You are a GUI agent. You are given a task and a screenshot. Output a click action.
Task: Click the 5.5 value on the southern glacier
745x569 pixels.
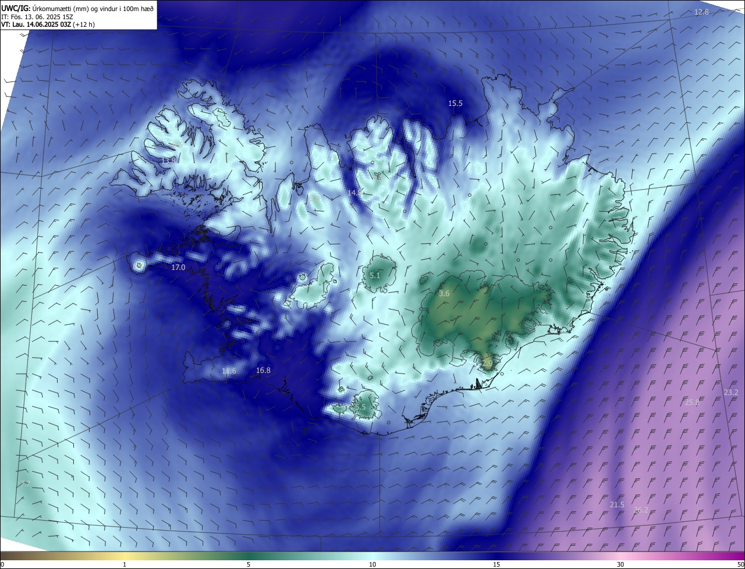(360, 407)
